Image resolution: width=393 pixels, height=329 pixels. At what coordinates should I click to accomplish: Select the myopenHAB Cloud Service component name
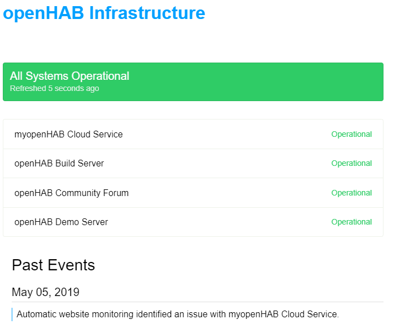(68, 134)
